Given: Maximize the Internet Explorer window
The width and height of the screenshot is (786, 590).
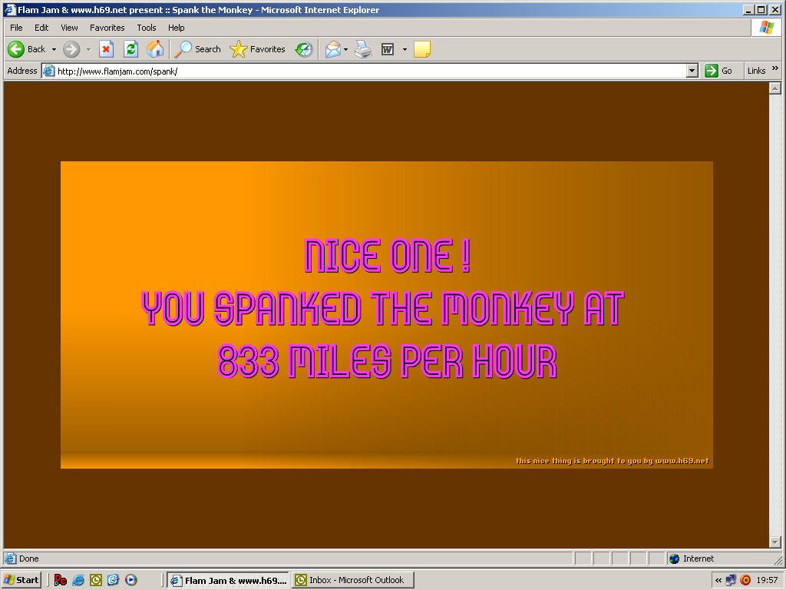Looking at the screenshot, I should pyautogui.click(x=761, y=9).
